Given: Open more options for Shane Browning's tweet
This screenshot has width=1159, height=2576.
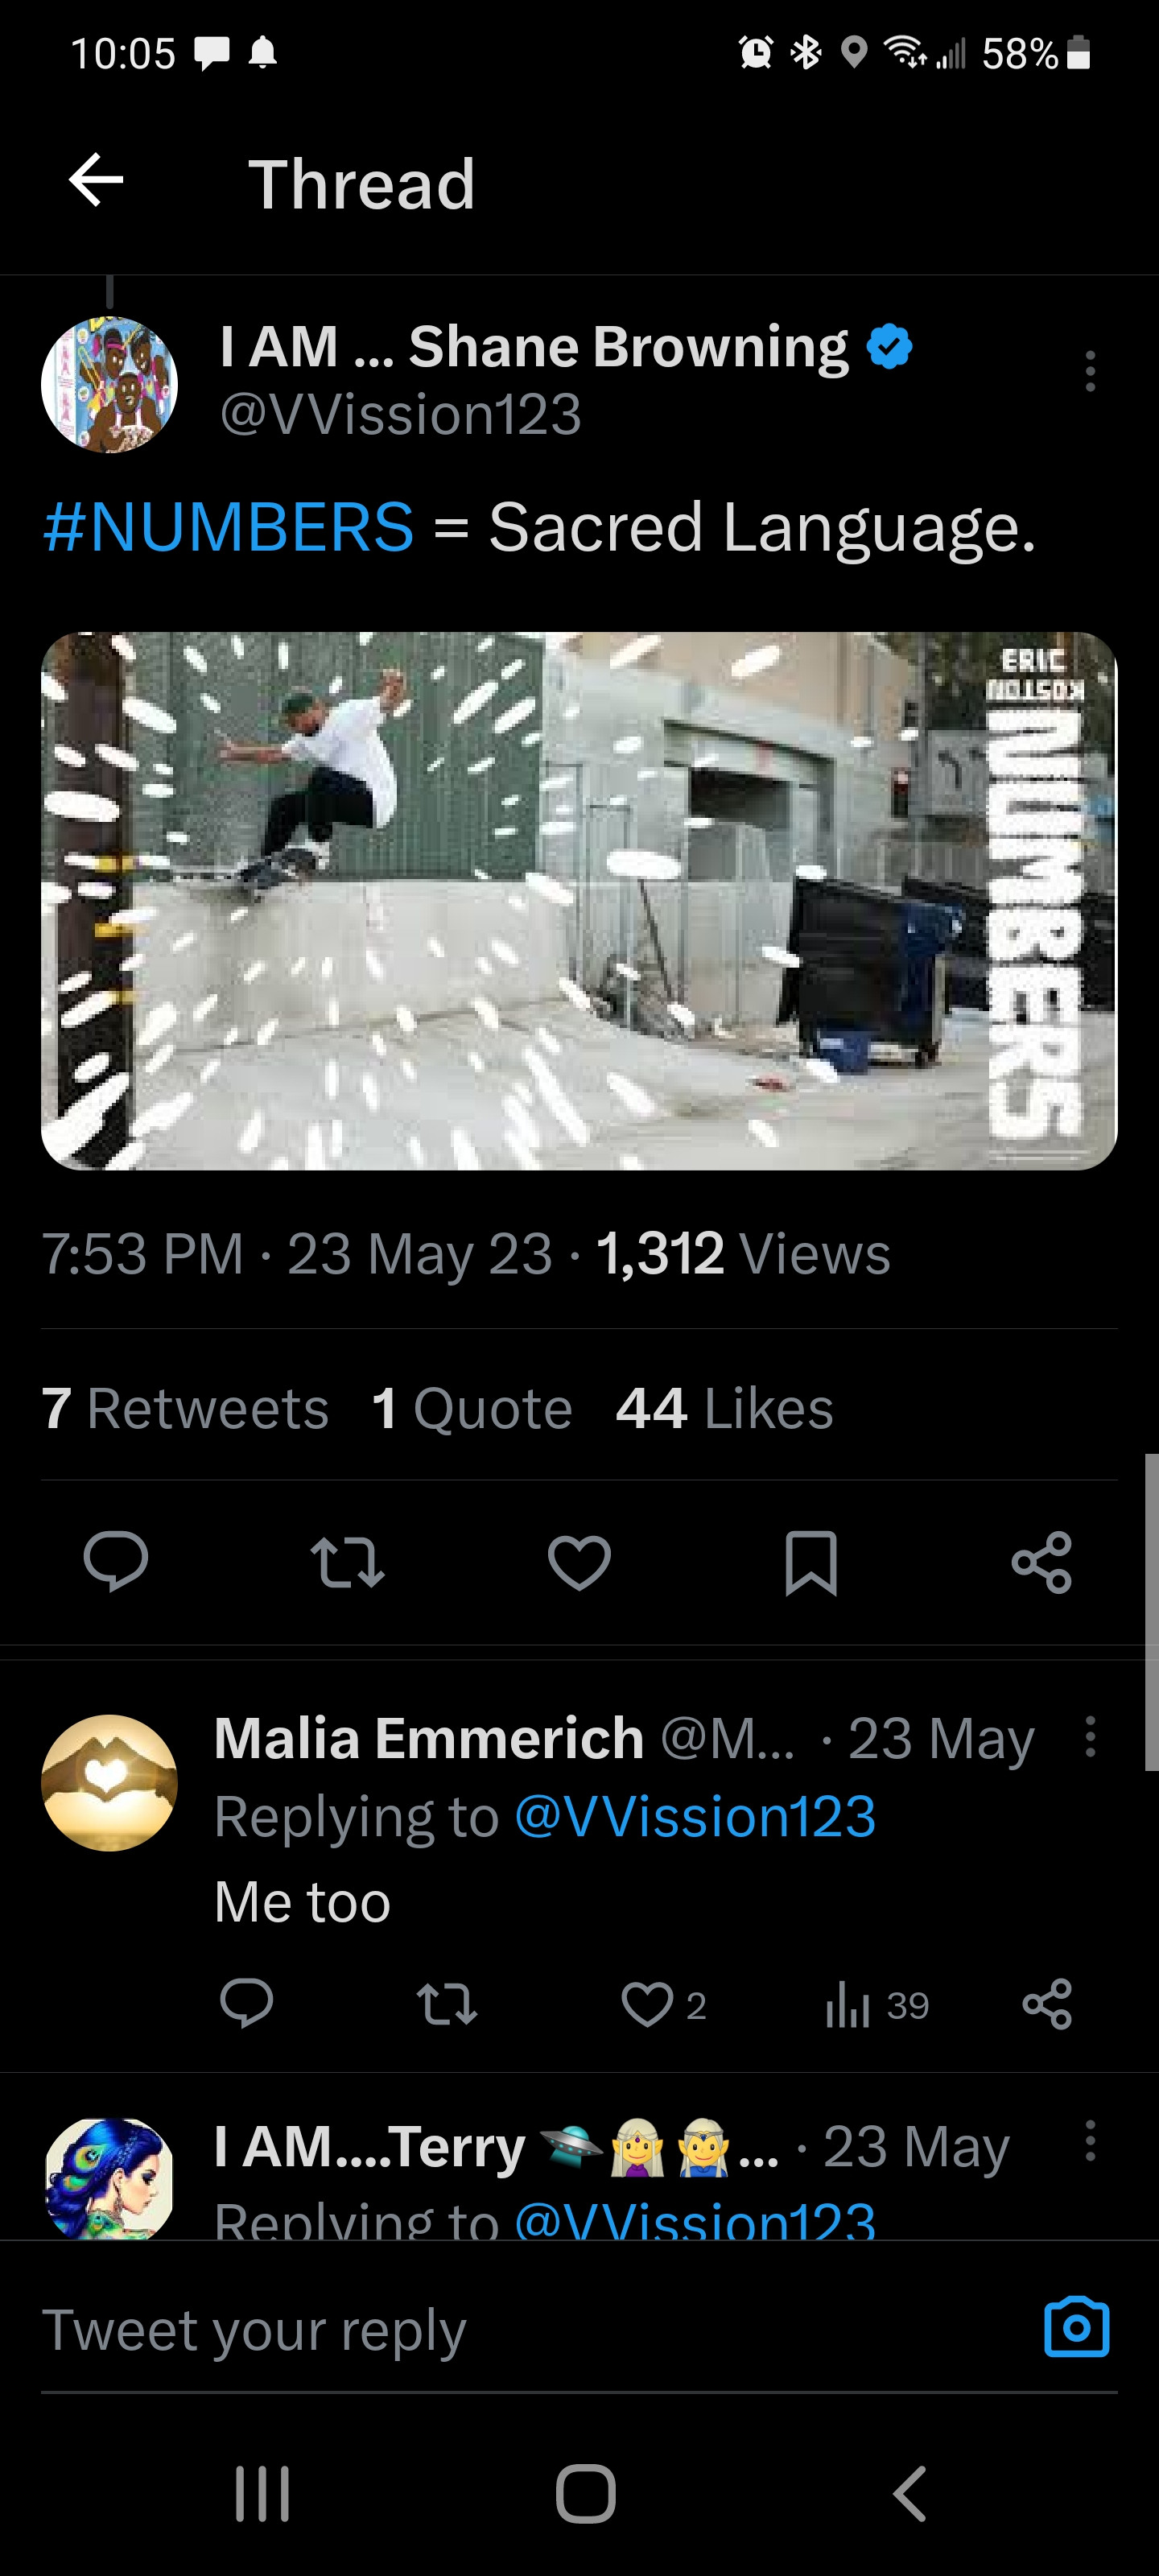Looking at the screenshot, I should click(x=1090, y=371).
